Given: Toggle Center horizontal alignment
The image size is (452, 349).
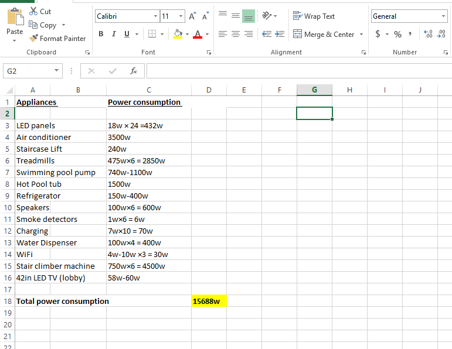Looking at the screenshot, I should tap(236, 34).
